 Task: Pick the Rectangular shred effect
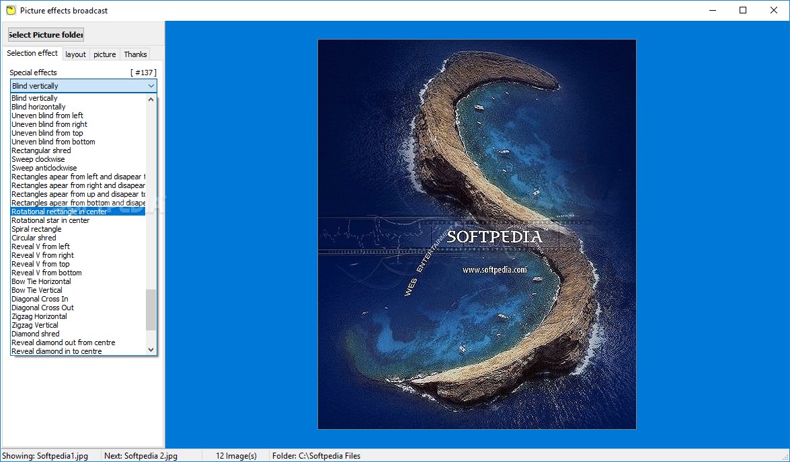tap(78, 150)
